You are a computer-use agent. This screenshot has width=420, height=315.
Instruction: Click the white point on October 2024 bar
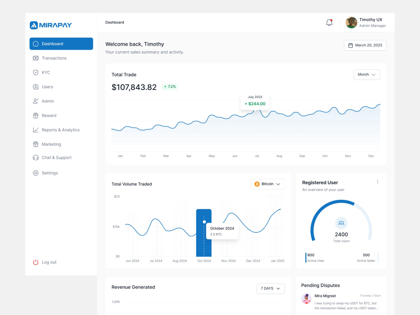205,222
